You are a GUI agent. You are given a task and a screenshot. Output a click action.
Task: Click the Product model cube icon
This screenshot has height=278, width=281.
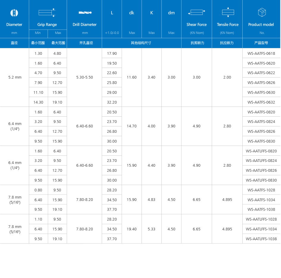[x=262, y=13]
